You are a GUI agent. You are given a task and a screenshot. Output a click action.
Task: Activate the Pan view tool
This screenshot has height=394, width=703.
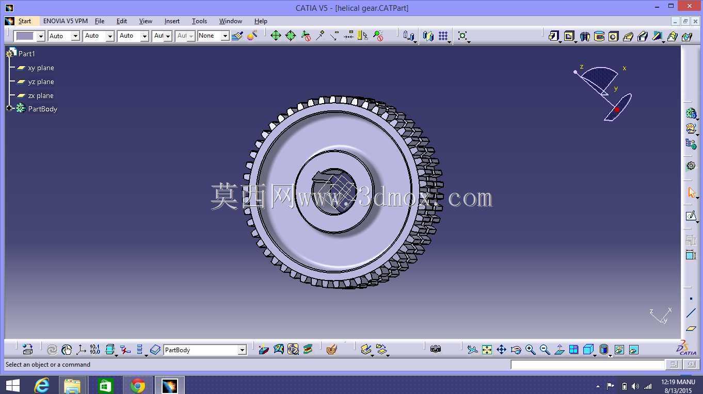pyautogui.click(x=501, y=350)
